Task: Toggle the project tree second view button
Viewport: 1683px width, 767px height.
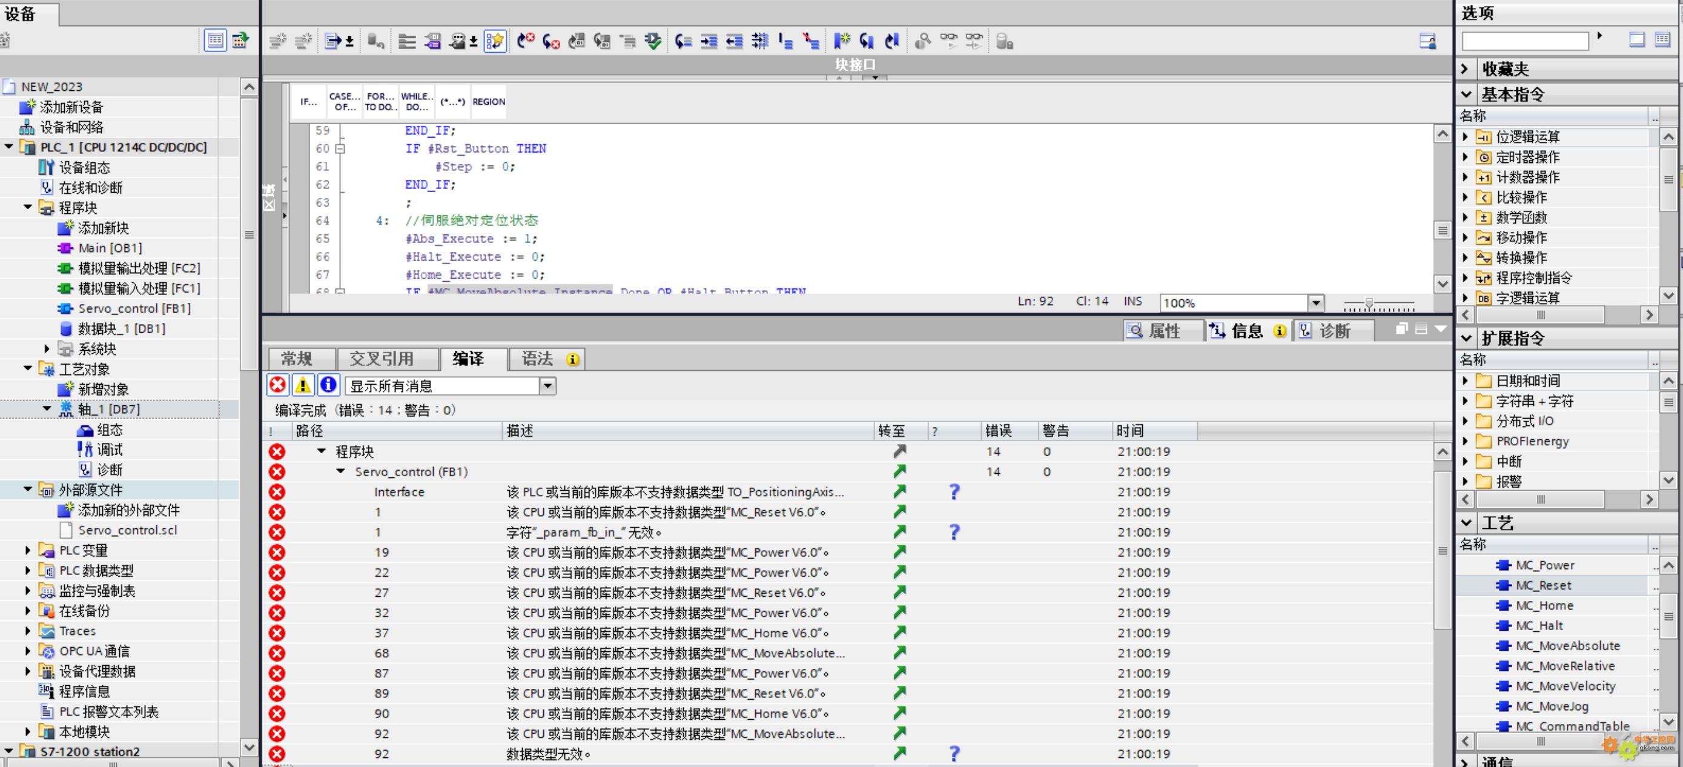Action: click(x=240, y=41)
